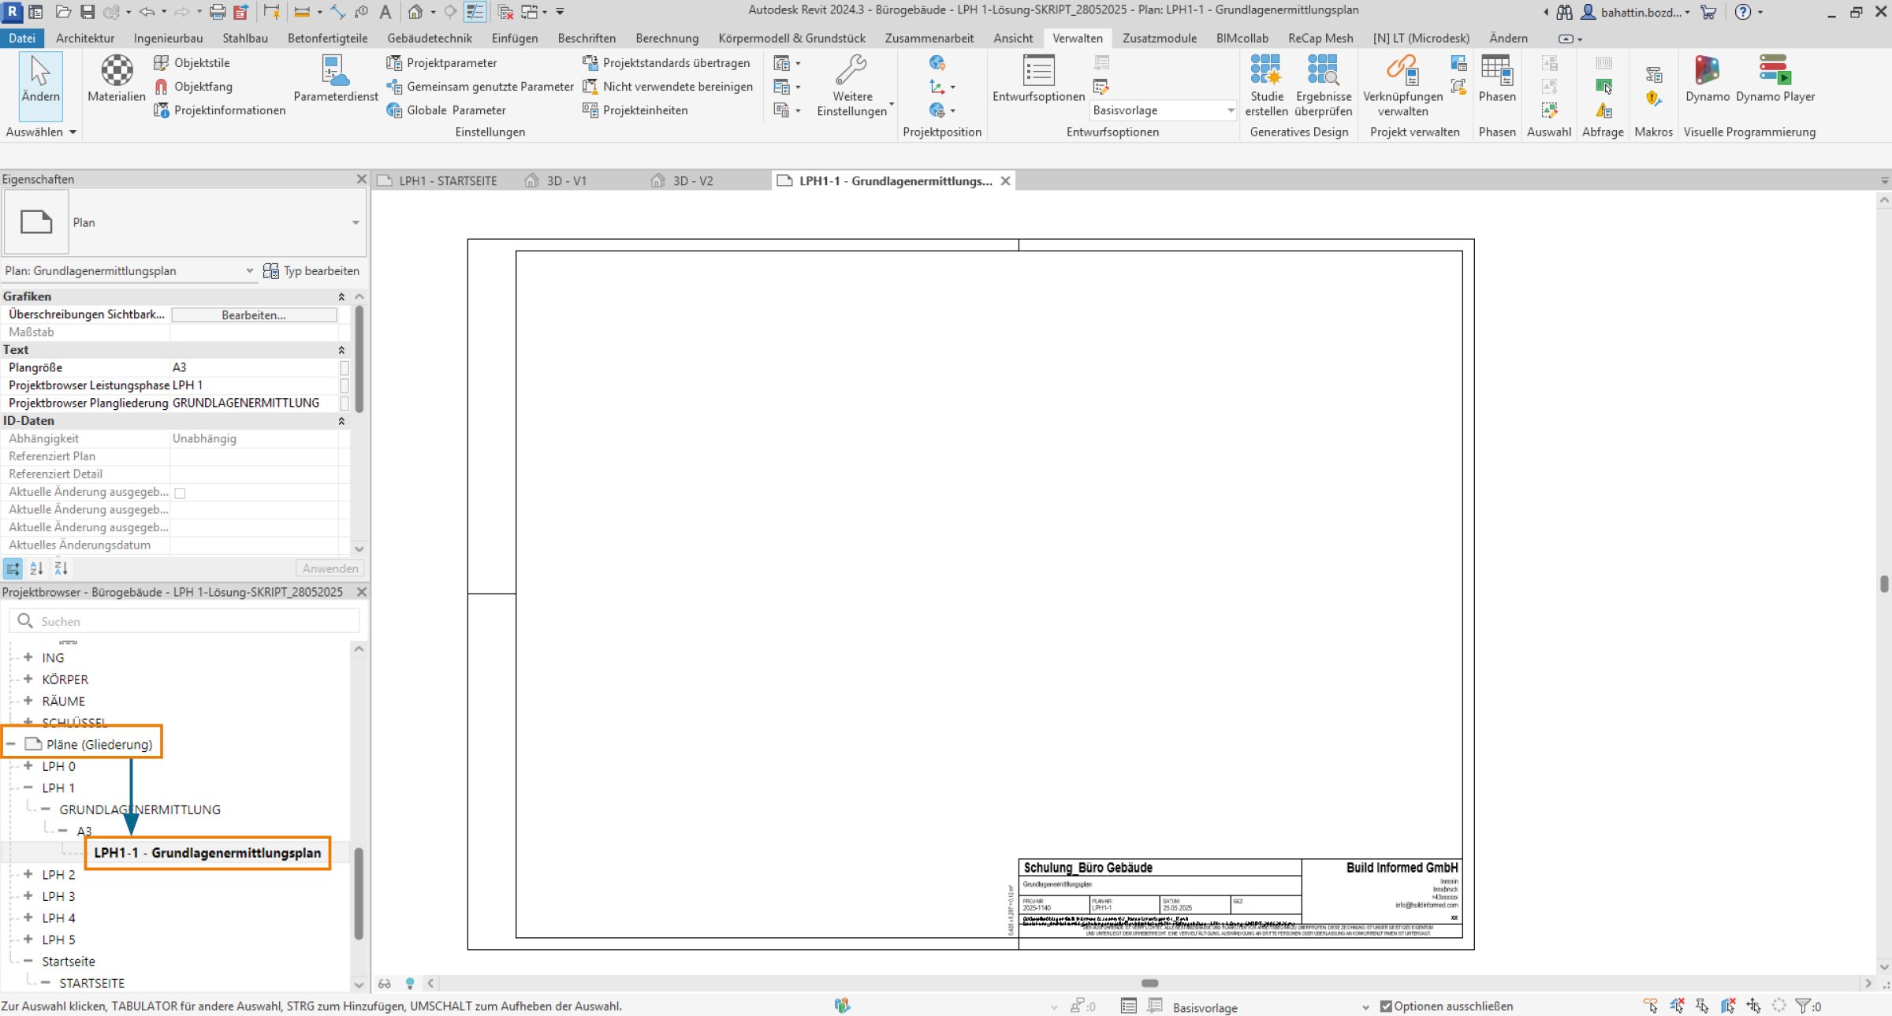Toggle Aktuelle Änderung ausgegeben checkbox
1892x1016 pixels.
[180, 493]
